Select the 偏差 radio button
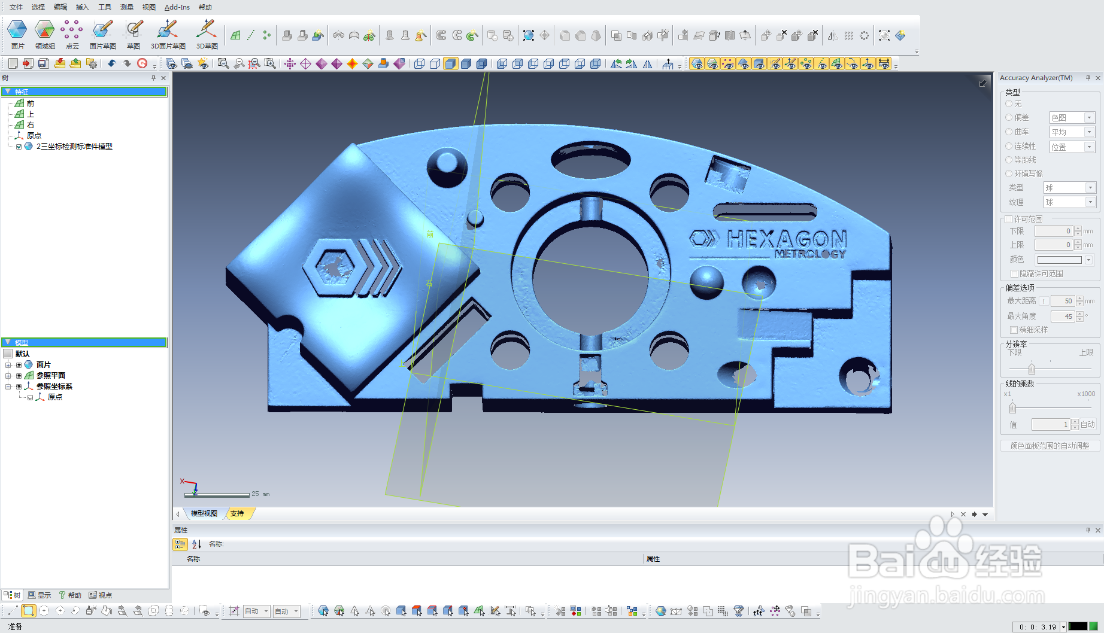Image resolution: width=1104 pixels, height=633 pixels. 1009,117
